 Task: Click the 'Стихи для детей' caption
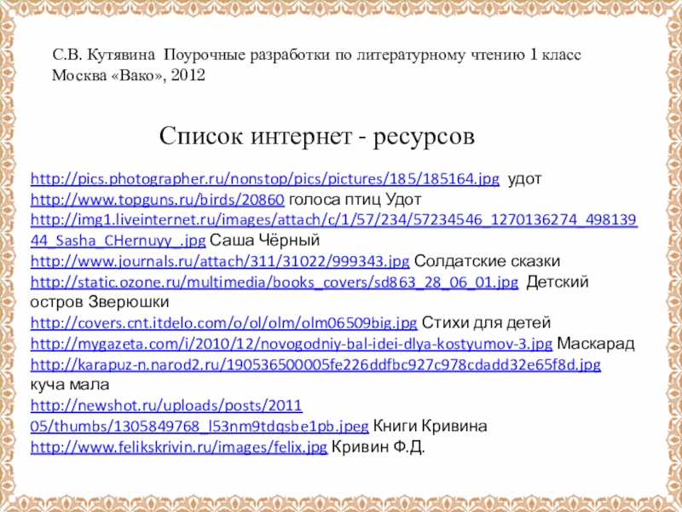click(x=486, y=323)
